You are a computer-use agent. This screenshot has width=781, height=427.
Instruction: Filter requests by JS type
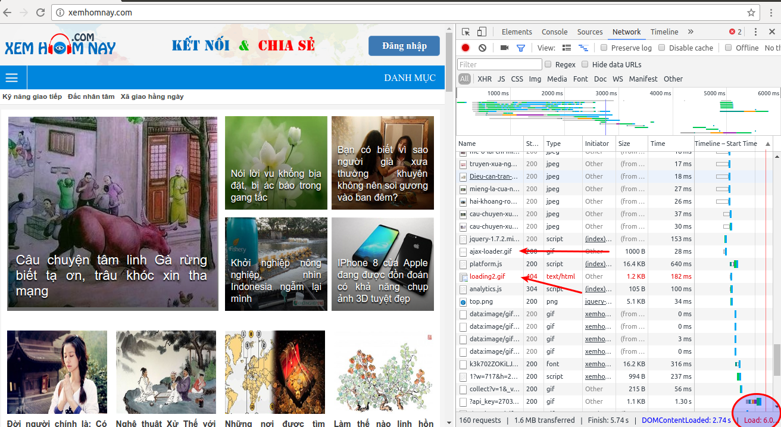tap(501, 79)
